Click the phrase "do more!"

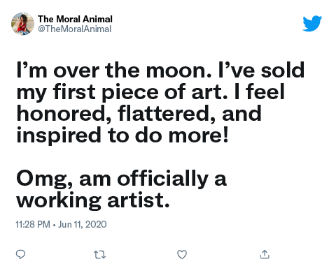(182, 135)
